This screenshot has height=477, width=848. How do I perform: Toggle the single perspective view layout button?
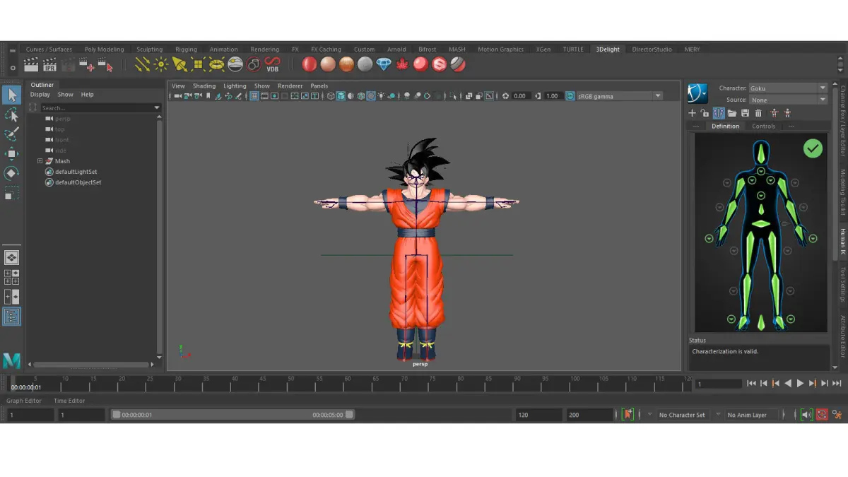coord(12,258)
